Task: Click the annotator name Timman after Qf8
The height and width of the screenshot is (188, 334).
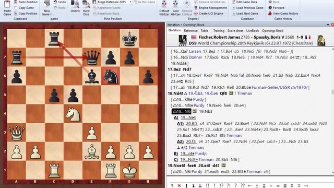Action: pyautogui.click(x=245, y=93)
